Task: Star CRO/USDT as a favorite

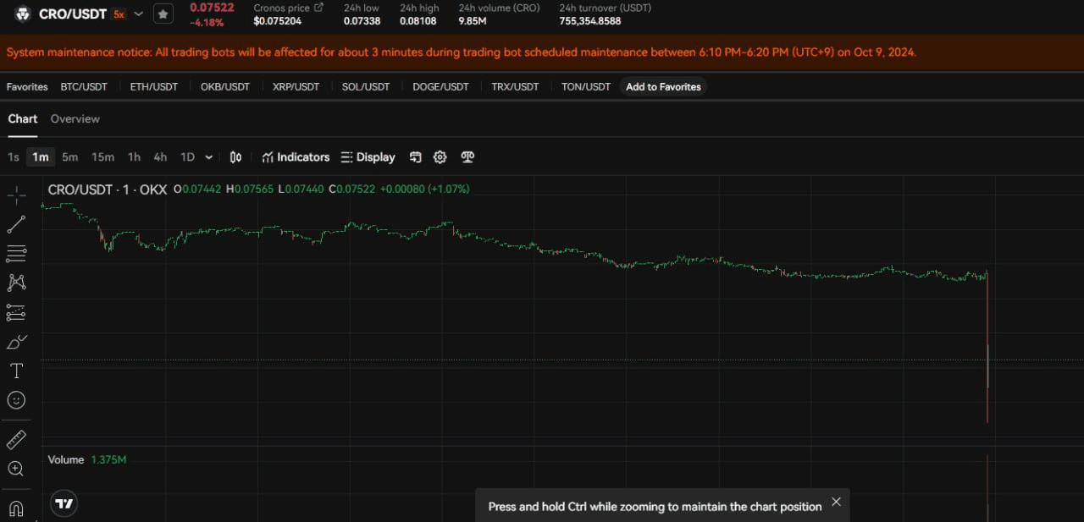Action: click(x=163, y=14)
